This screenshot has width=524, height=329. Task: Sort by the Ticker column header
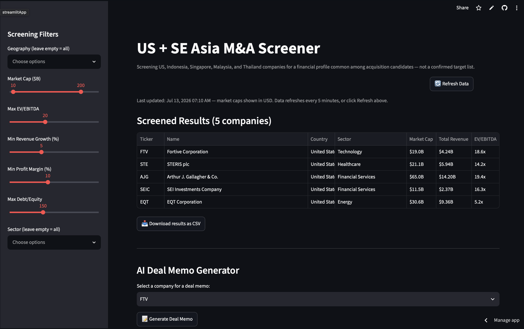pyautogui.click(x=150, y=139)
